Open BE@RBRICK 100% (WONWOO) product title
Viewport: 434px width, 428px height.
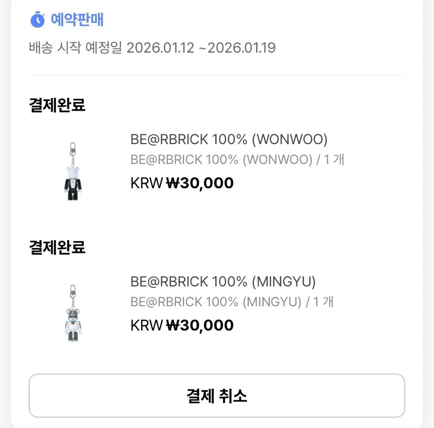230,139
